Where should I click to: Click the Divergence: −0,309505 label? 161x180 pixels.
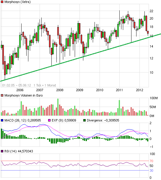tap(103, 120)
